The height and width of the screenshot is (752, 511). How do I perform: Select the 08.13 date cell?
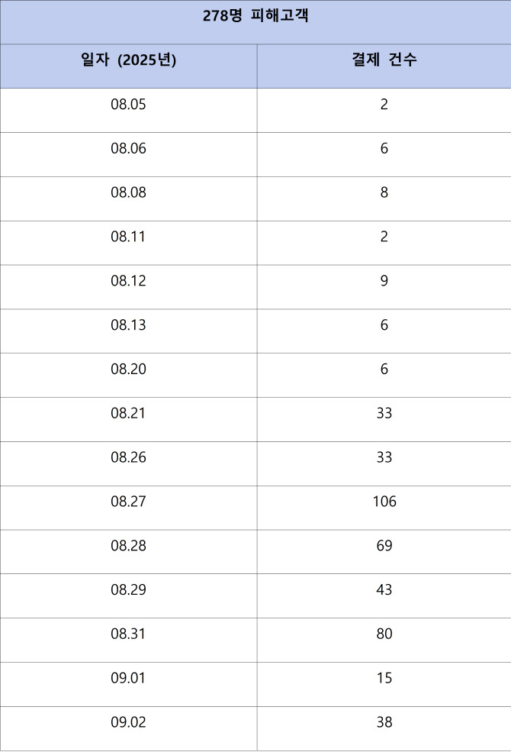tap(128, 326)
